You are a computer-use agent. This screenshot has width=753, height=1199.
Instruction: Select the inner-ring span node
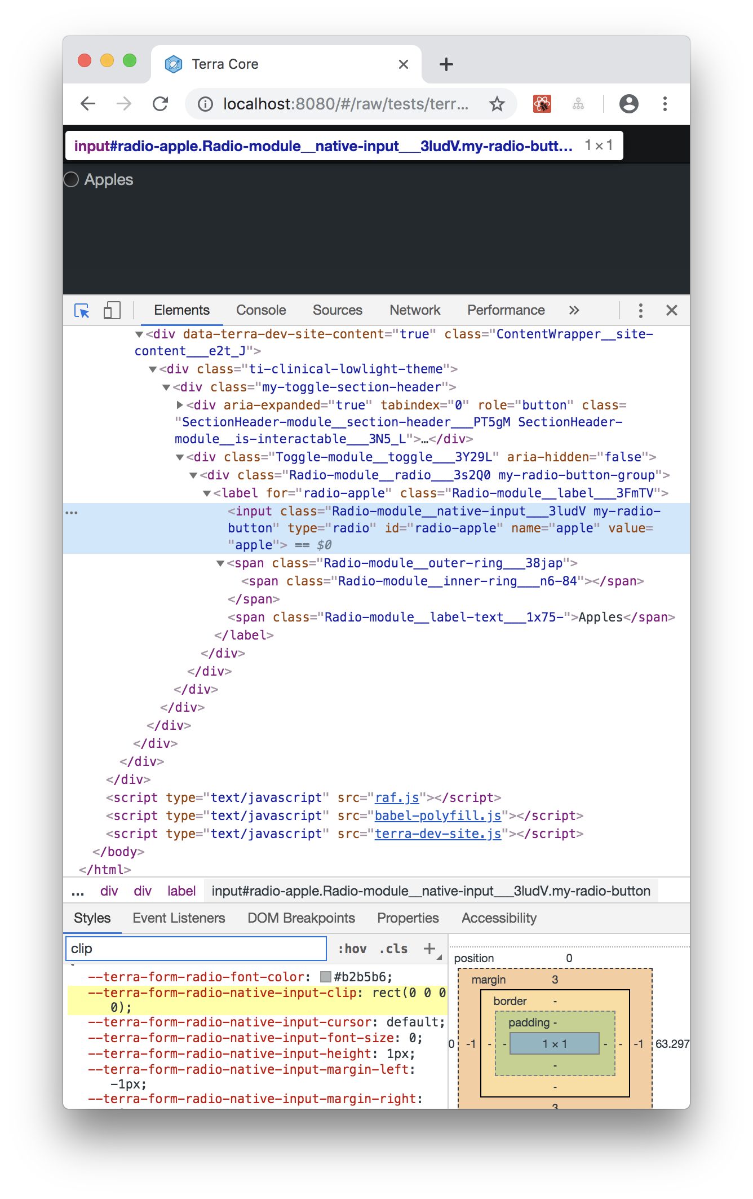point(442,581)
